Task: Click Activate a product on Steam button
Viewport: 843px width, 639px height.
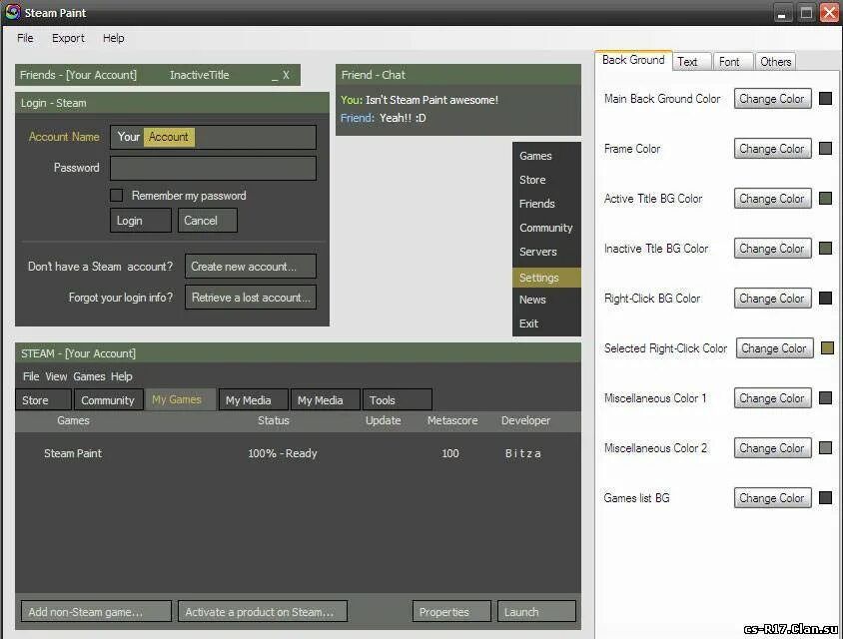Action: (x=263, y=612)
